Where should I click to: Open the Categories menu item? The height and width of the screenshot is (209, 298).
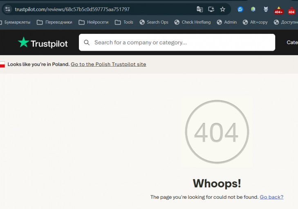point(292,42)
